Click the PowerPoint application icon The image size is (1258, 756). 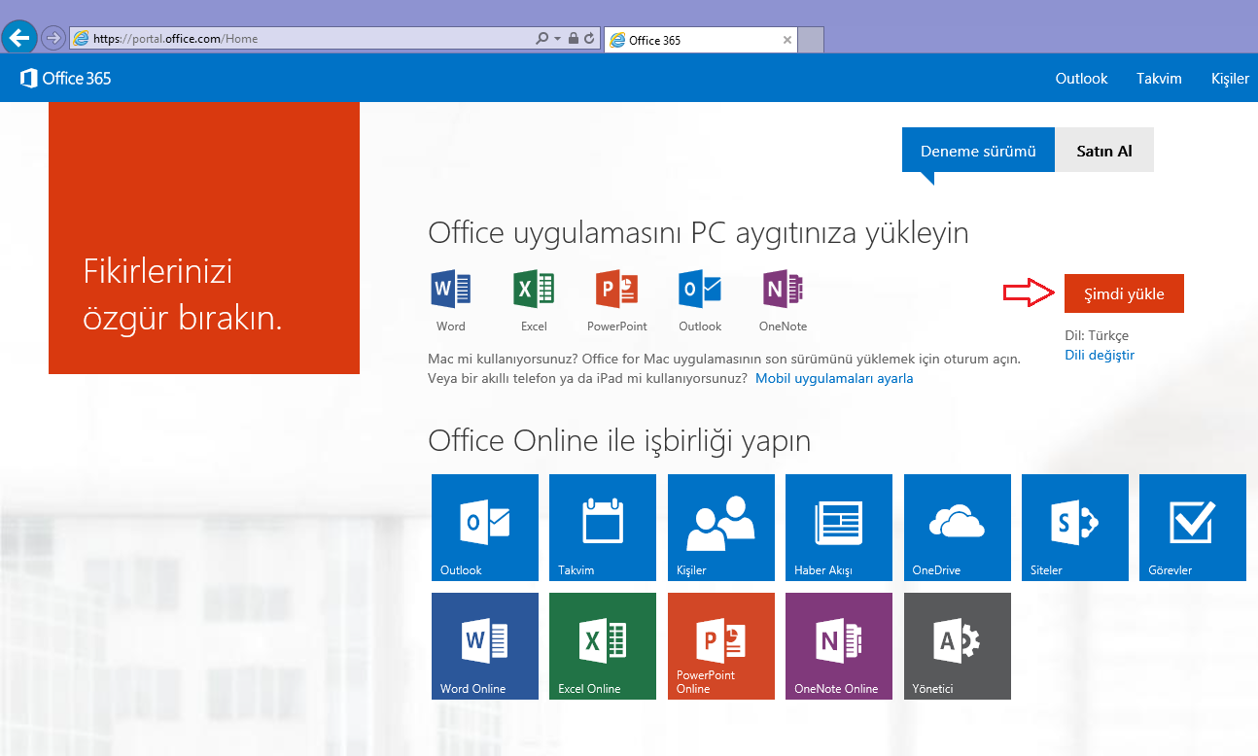tap(616, 289)
